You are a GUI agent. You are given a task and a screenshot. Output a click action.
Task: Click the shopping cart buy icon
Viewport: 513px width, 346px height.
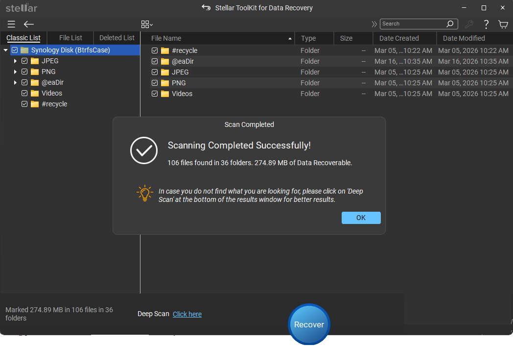pos(503,24)
